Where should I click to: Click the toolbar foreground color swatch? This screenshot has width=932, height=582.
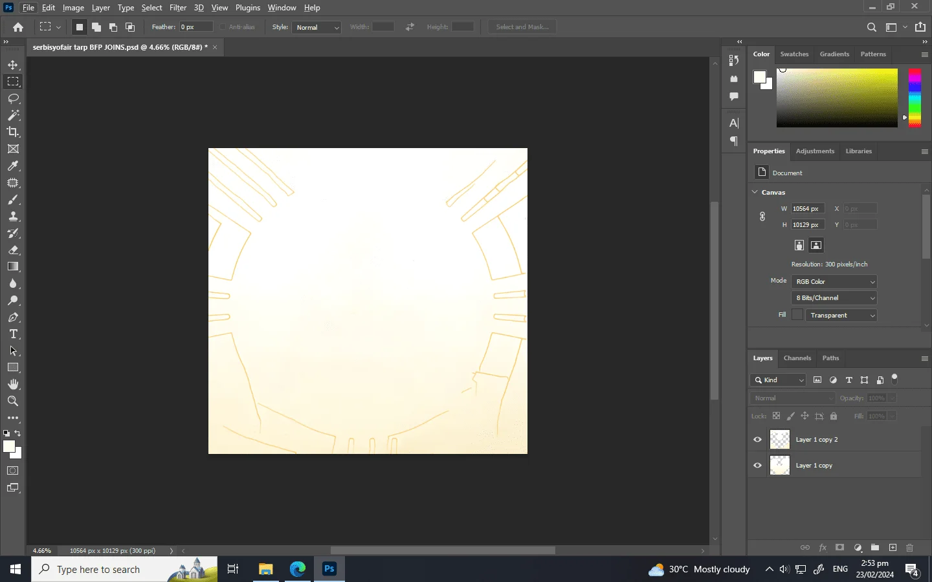pos(9,446)
